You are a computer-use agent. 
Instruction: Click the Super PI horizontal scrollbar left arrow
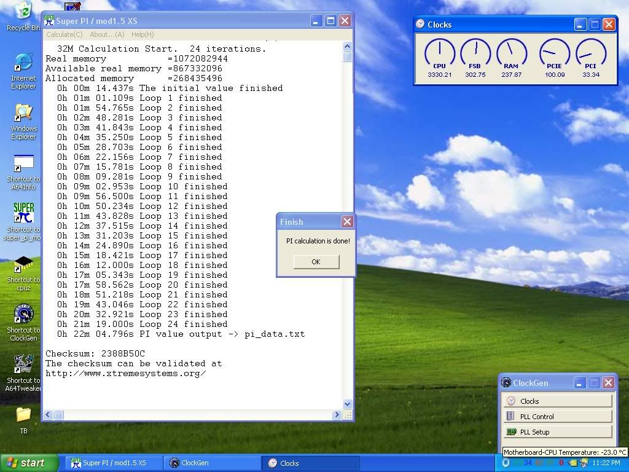coord(48,415)
